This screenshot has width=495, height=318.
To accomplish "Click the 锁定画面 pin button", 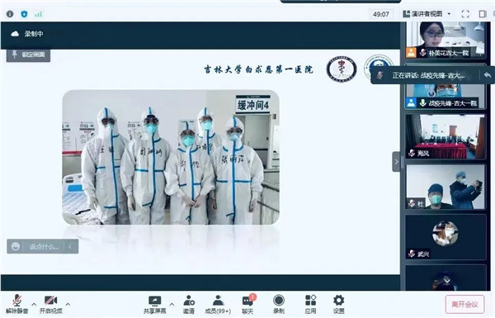I will click(x=28, y=55).
